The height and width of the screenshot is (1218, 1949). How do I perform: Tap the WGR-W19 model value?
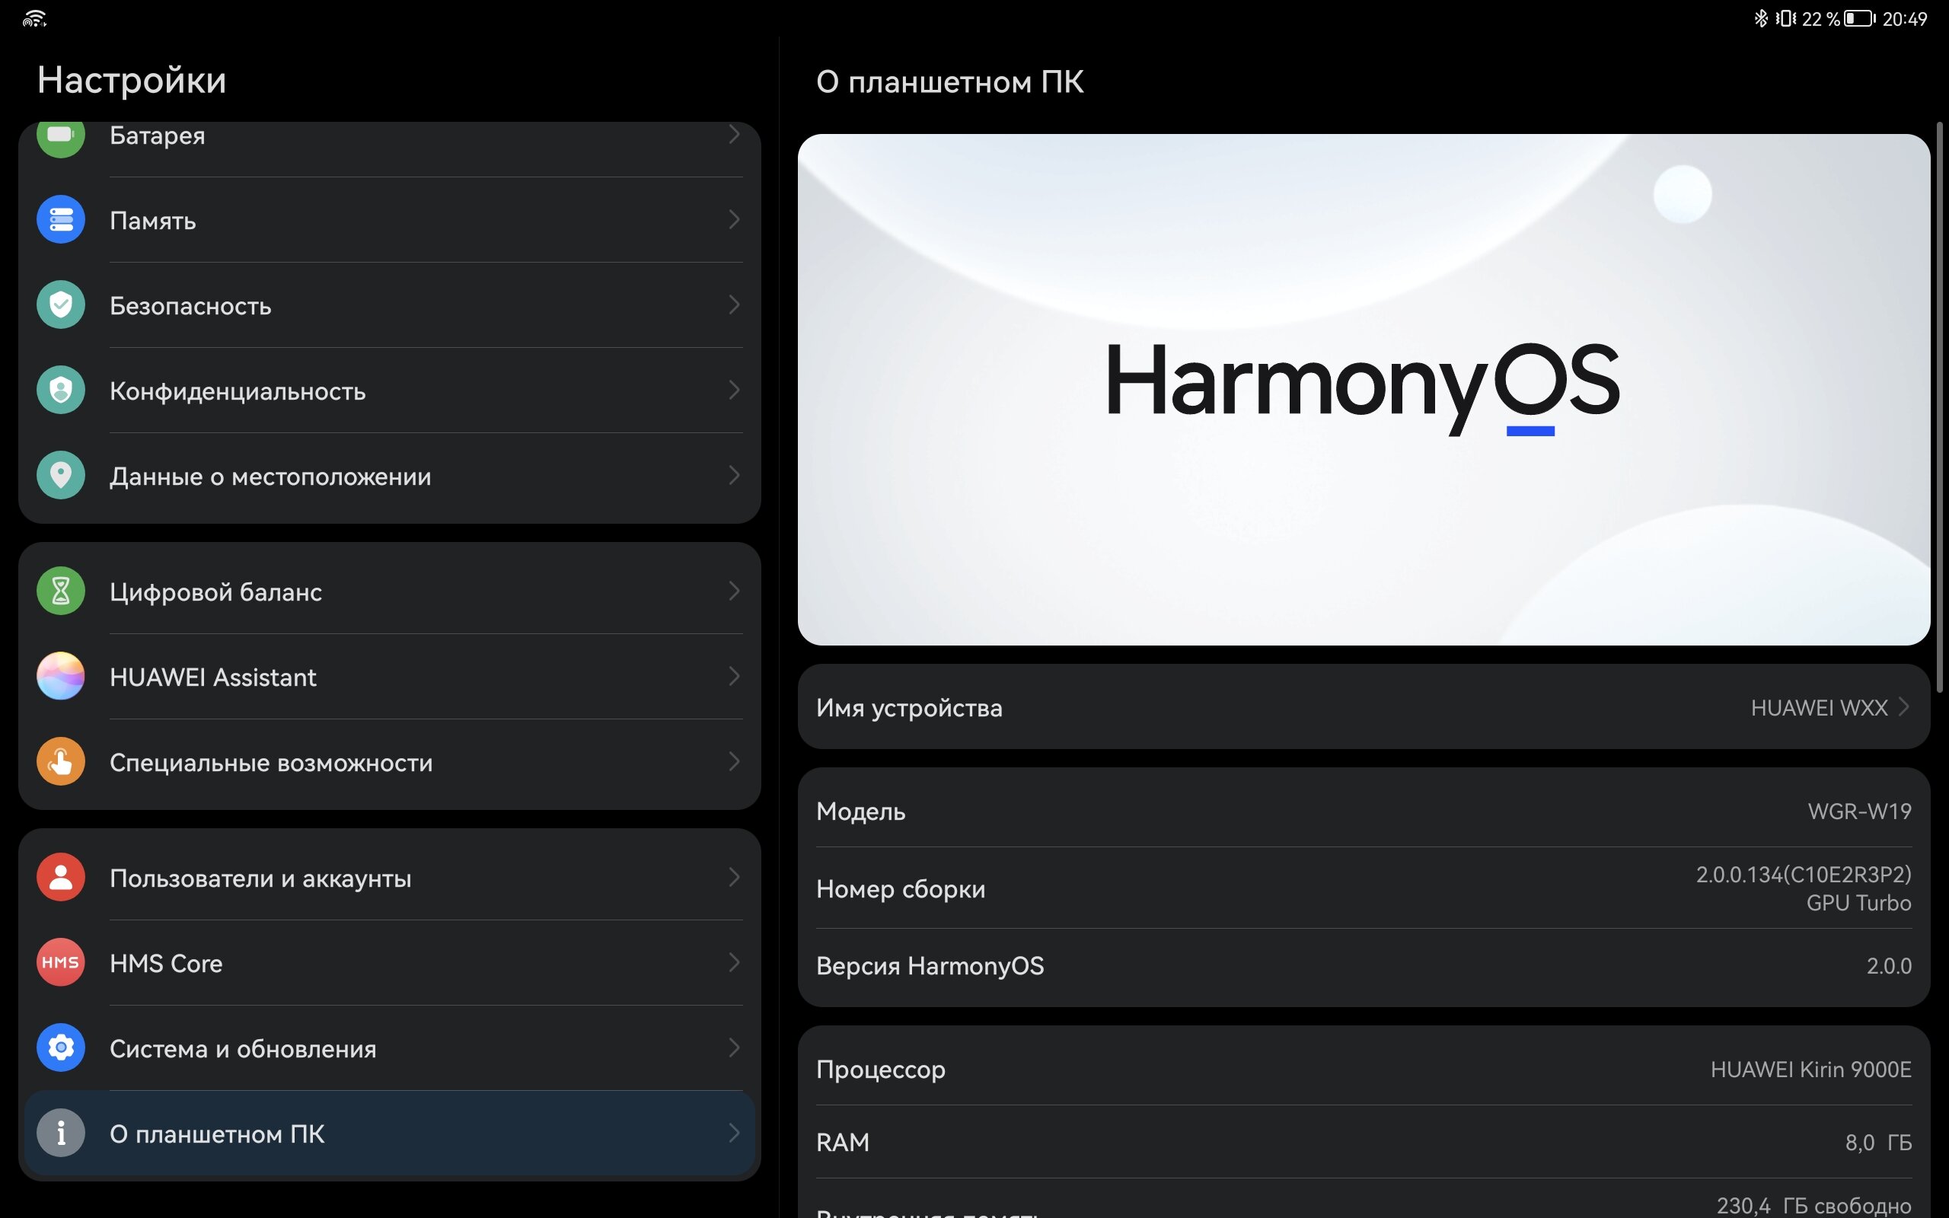click(1859, 811)
